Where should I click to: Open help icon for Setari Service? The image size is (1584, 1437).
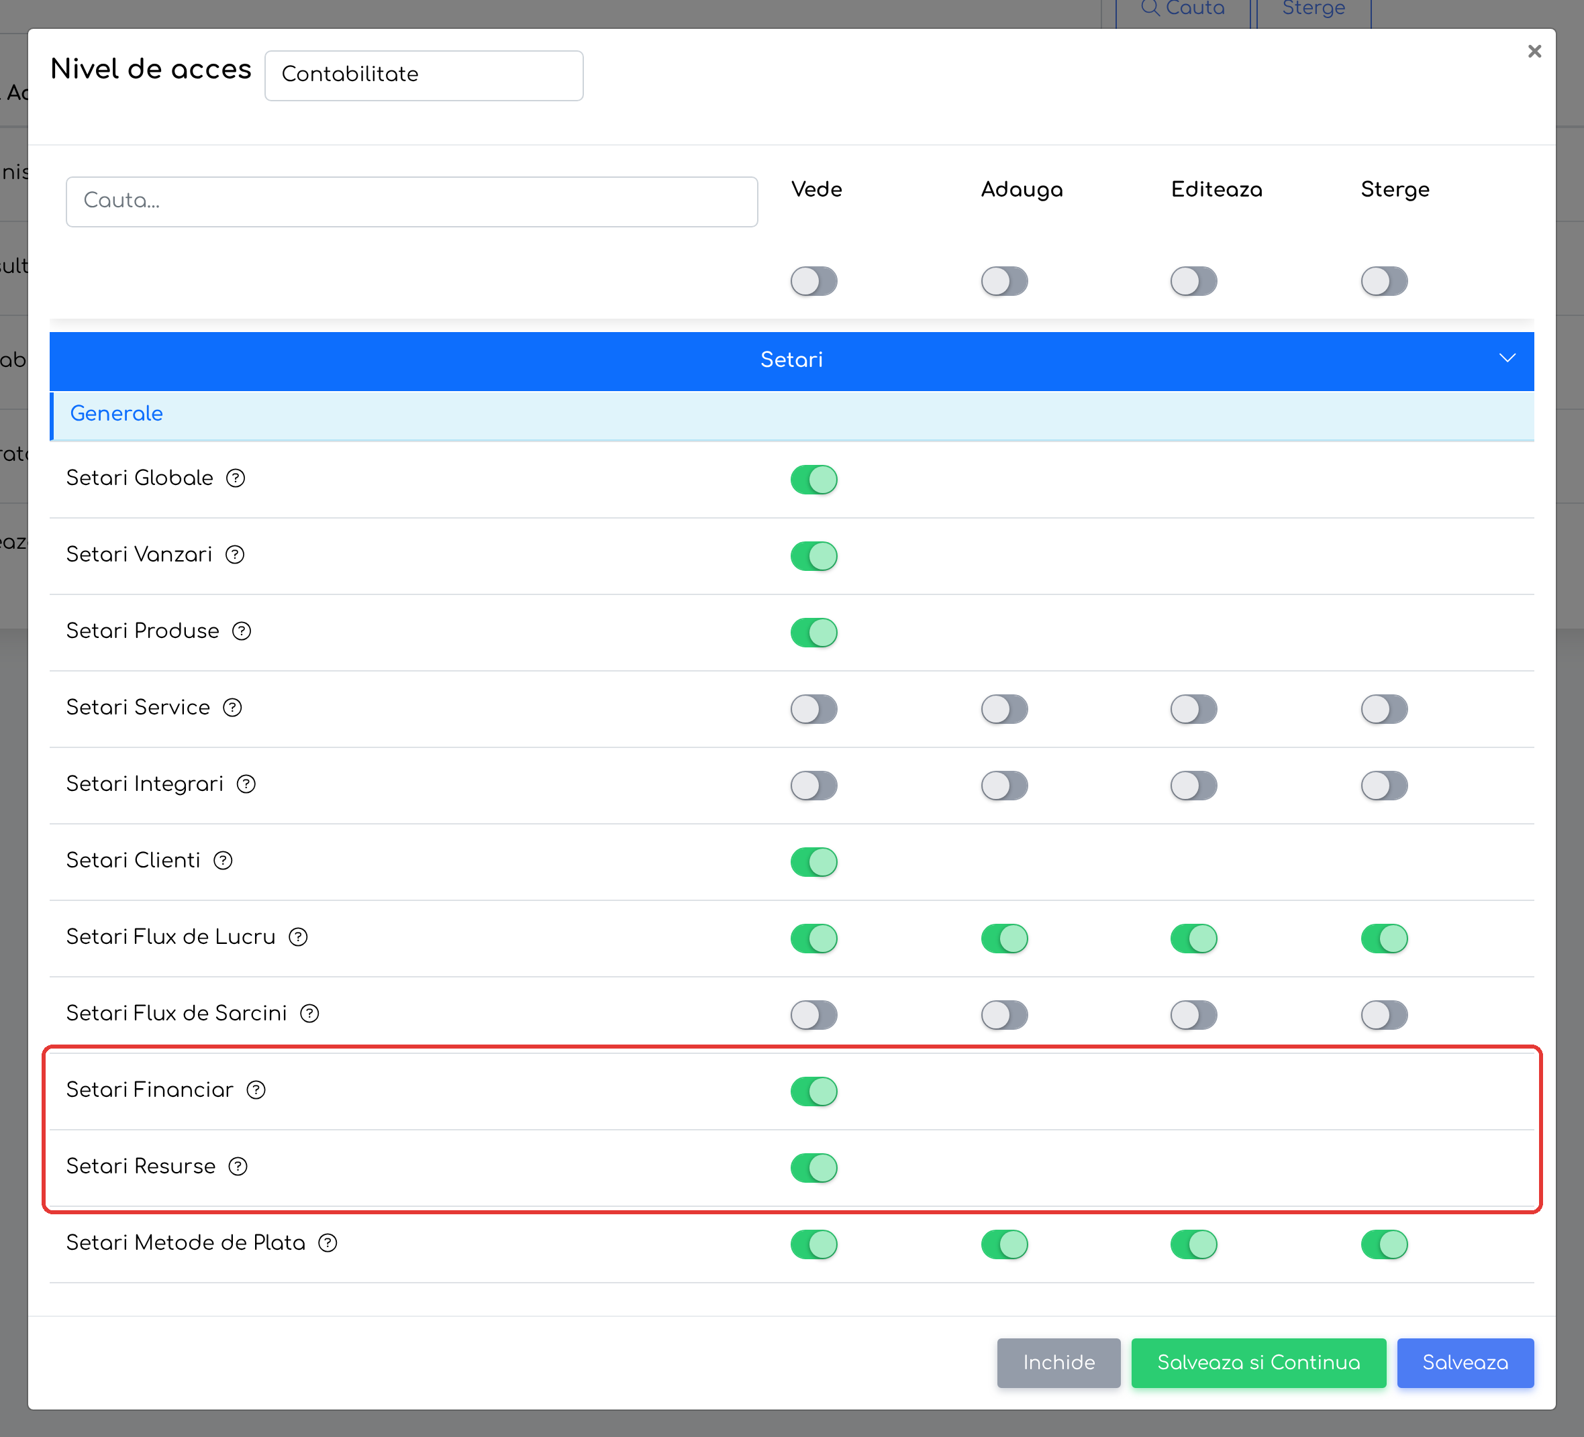233,708
